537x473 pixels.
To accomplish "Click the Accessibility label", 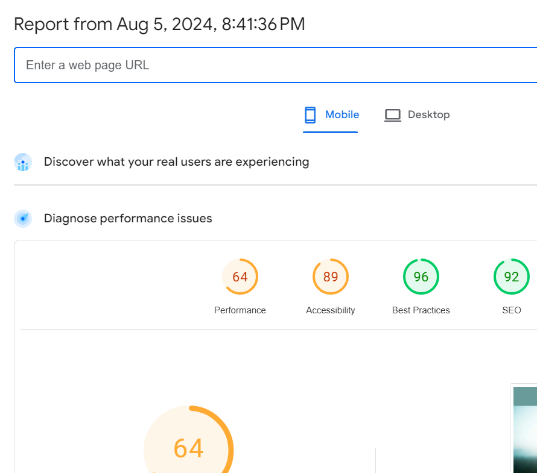I will (x=331, y=310).
